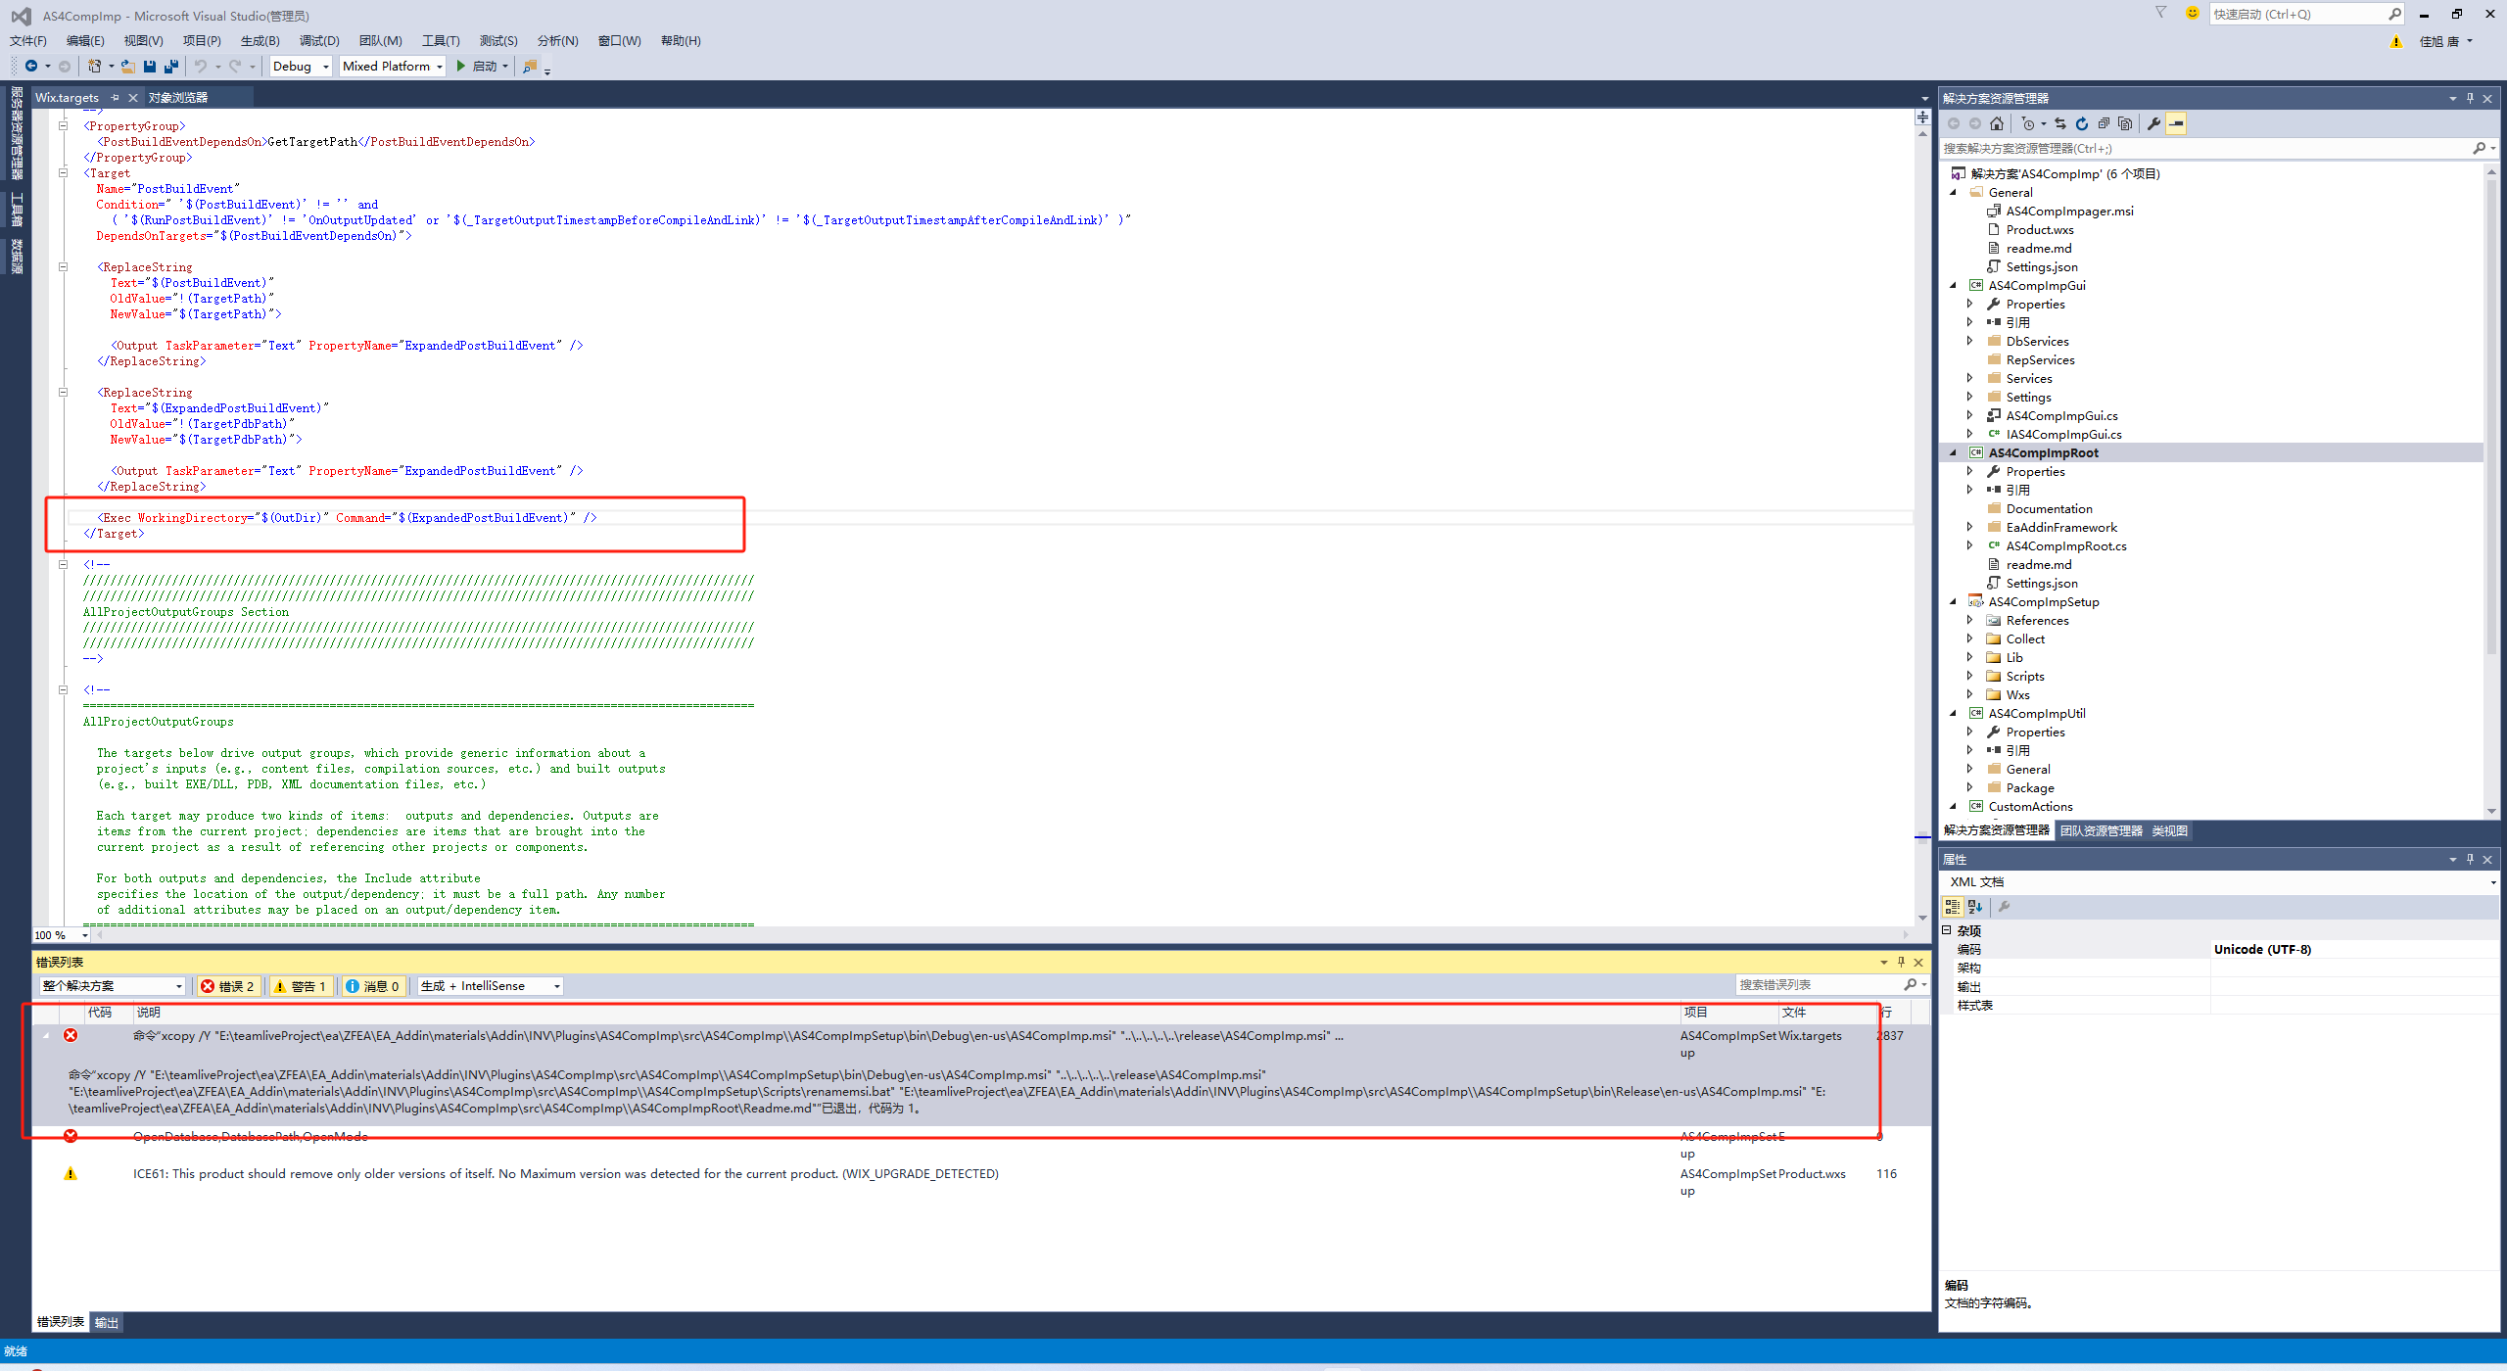Click the Find in Files toolbar icon
Viewport: 2507px width, 1371px height.
coord(530,67)
